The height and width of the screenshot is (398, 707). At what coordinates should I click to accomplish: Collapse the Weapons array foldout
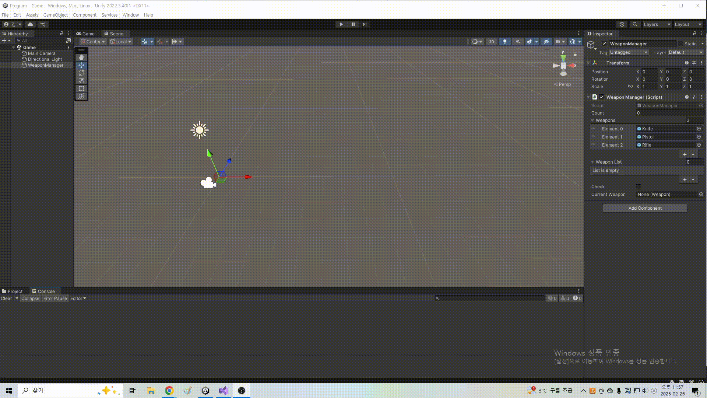point(592,121)
